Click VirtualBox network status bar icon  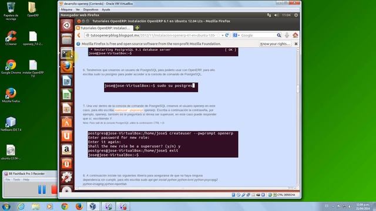(x=248, y=195)
